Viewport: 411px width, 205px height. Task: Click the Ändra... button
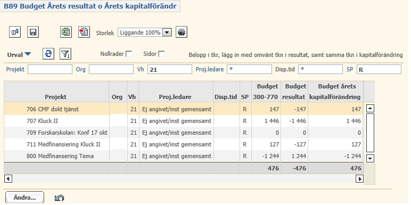(x=24, y=198)
